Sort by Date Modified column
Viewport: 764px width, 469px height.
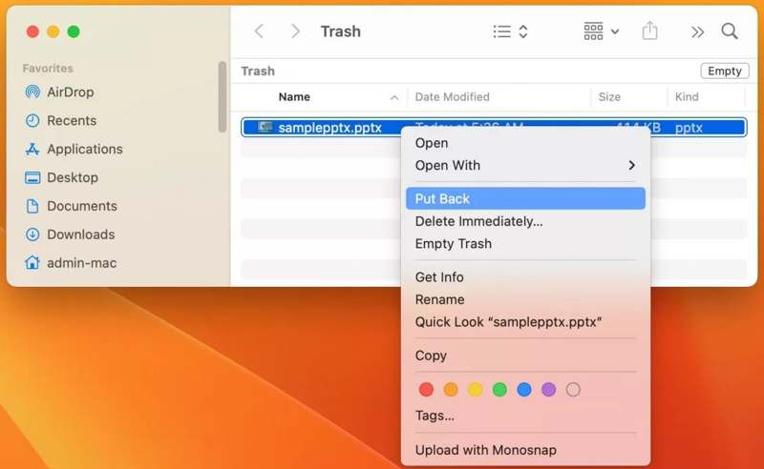point(452,97)
